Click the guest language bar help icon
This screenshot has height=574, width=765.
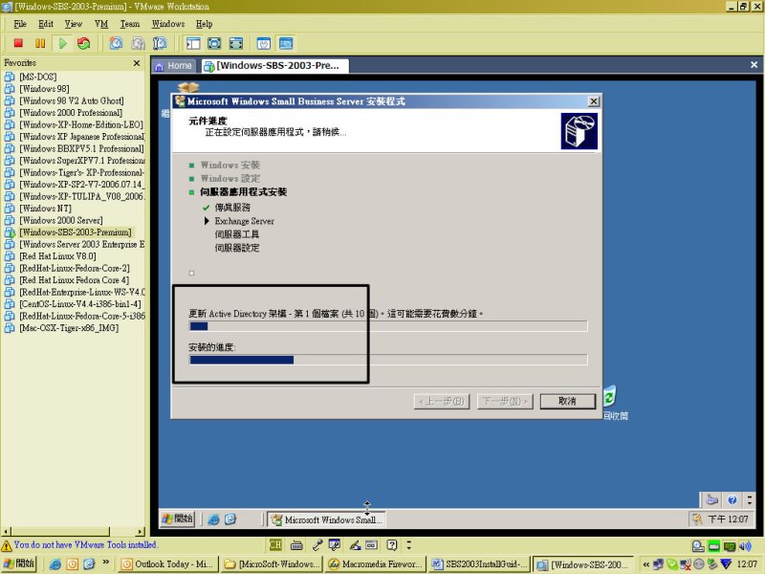[732, 499]
